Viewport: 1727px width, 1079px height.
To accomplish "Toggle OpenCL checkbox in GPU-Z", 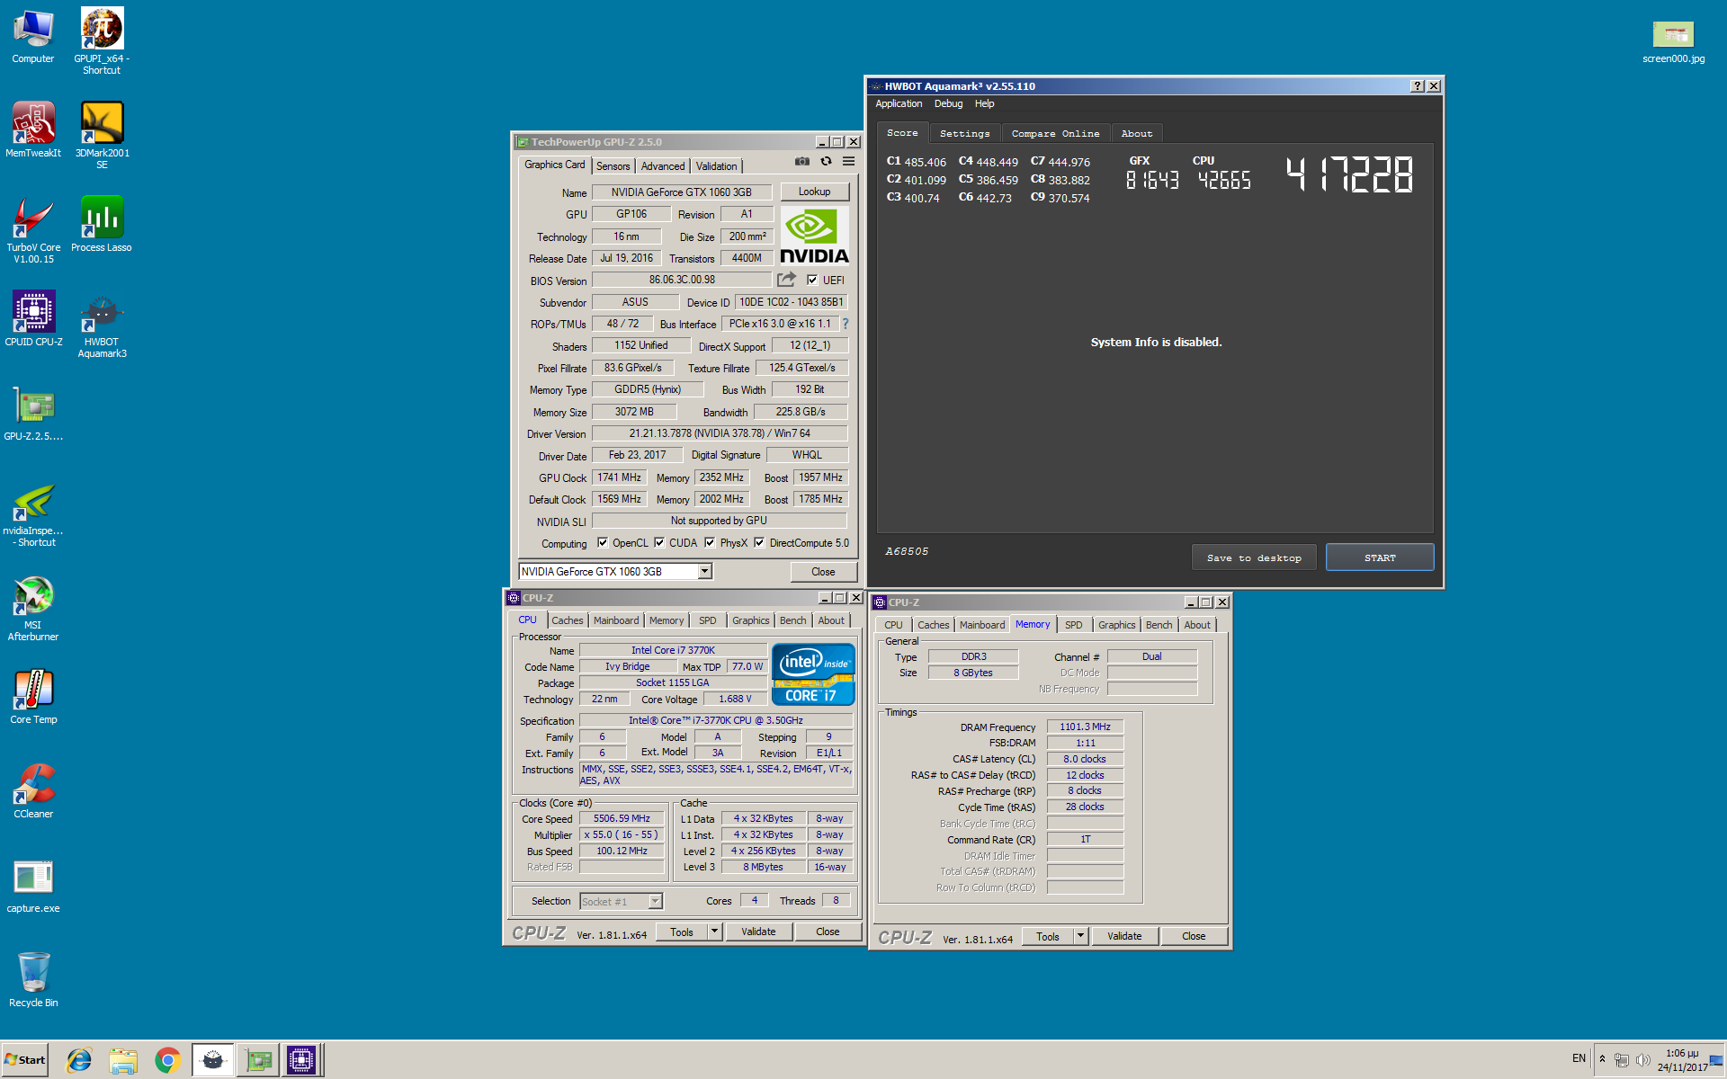I will coord(603,542).
